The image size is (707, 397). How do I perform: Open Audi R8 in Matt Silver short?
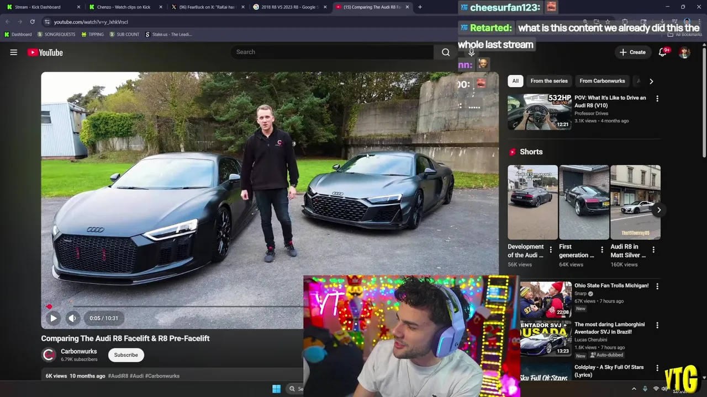(x=635, y=202)
